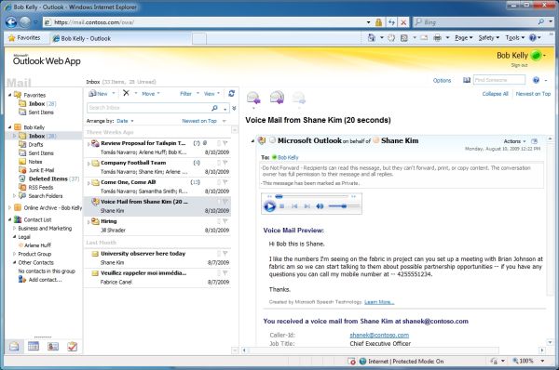
Task: Mute the voice mail player speaker icon
Action: click(x=320, y=206)
